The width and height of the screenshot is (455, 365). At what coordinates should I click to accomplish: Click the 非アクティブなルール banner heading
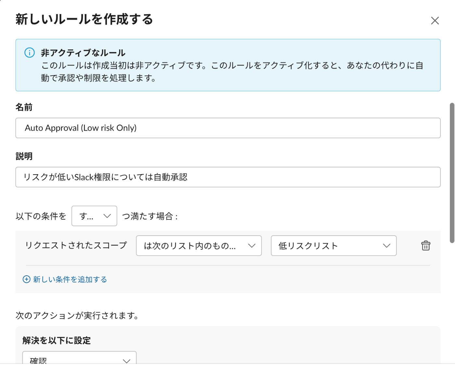point(83,53)
